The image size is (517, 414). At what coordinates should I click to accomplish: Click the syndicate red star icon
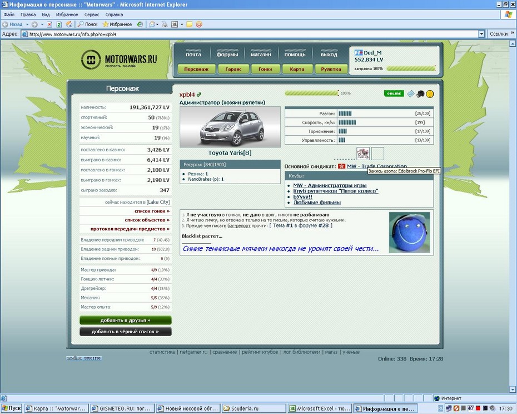341,166
